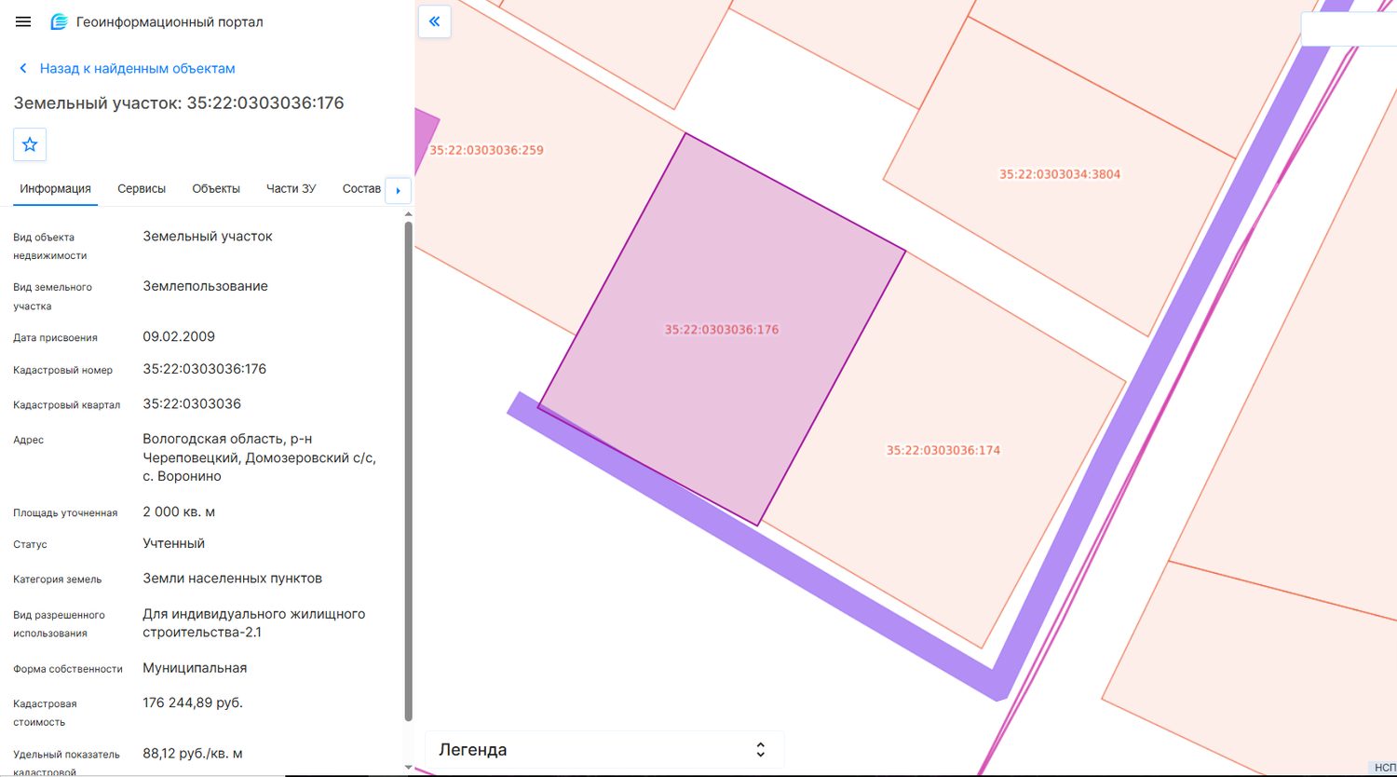The height and width of the screenshot is (777, 1397).
Task: Select parcel 35:22:0303036:259 on the map
Action: pyautogui.click(x=486, y=150)
